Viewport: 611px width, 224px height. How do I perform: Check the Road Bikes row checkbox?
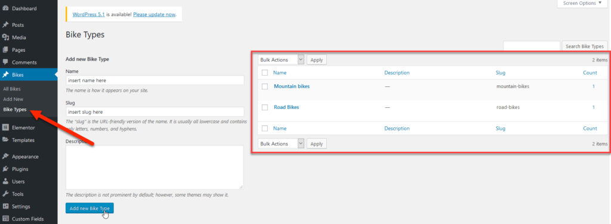[x=265, y=107]
